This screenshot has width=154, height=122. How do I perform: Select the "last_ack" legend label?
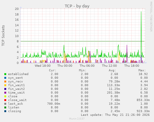click(x=15, y=104)
